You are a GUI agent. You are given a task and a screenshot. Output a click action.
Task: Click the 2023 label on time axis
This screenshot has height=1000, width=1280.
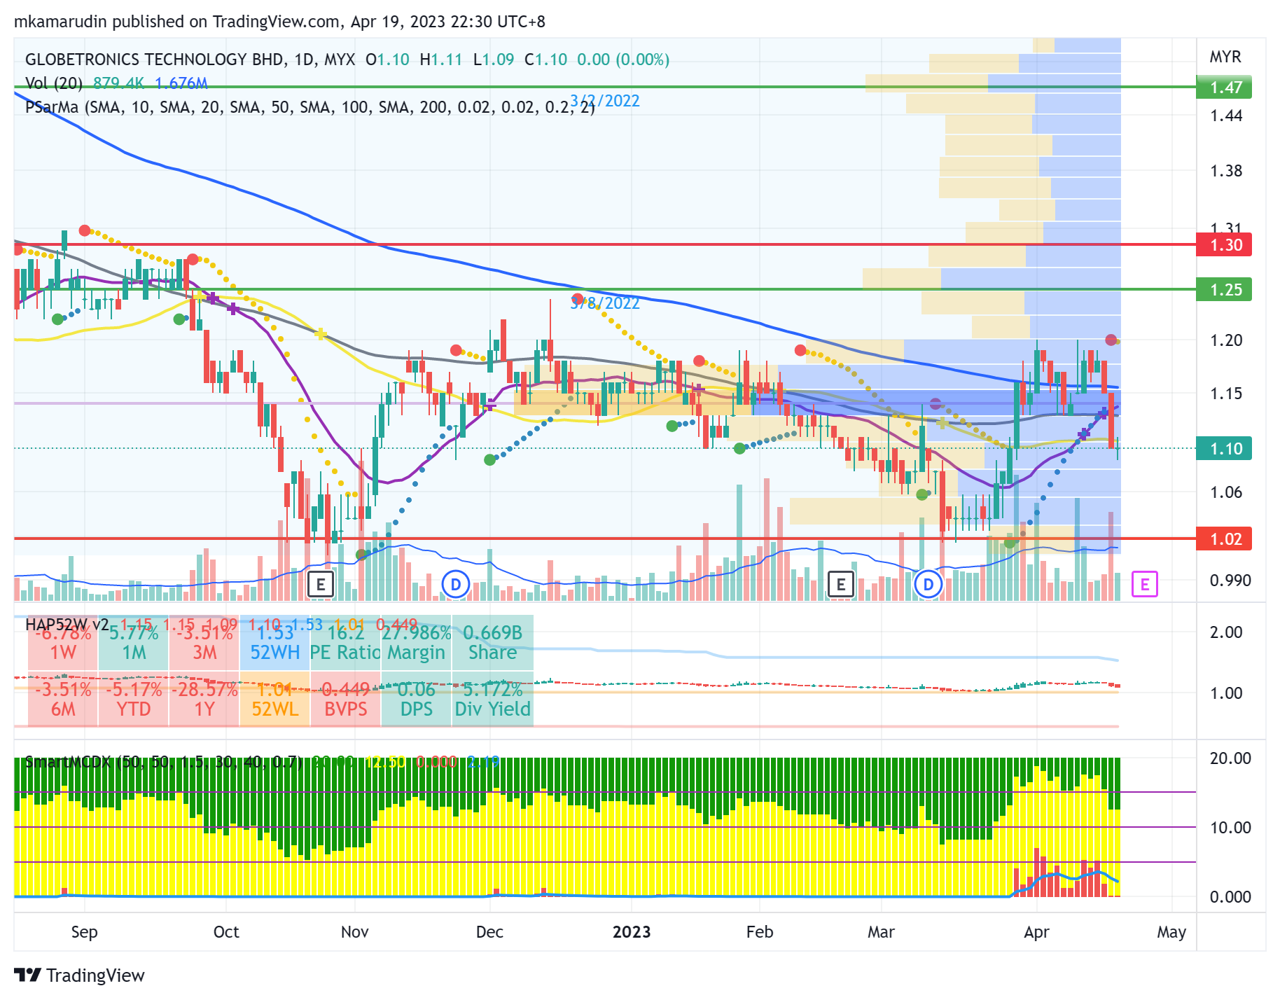click(632, 932)
